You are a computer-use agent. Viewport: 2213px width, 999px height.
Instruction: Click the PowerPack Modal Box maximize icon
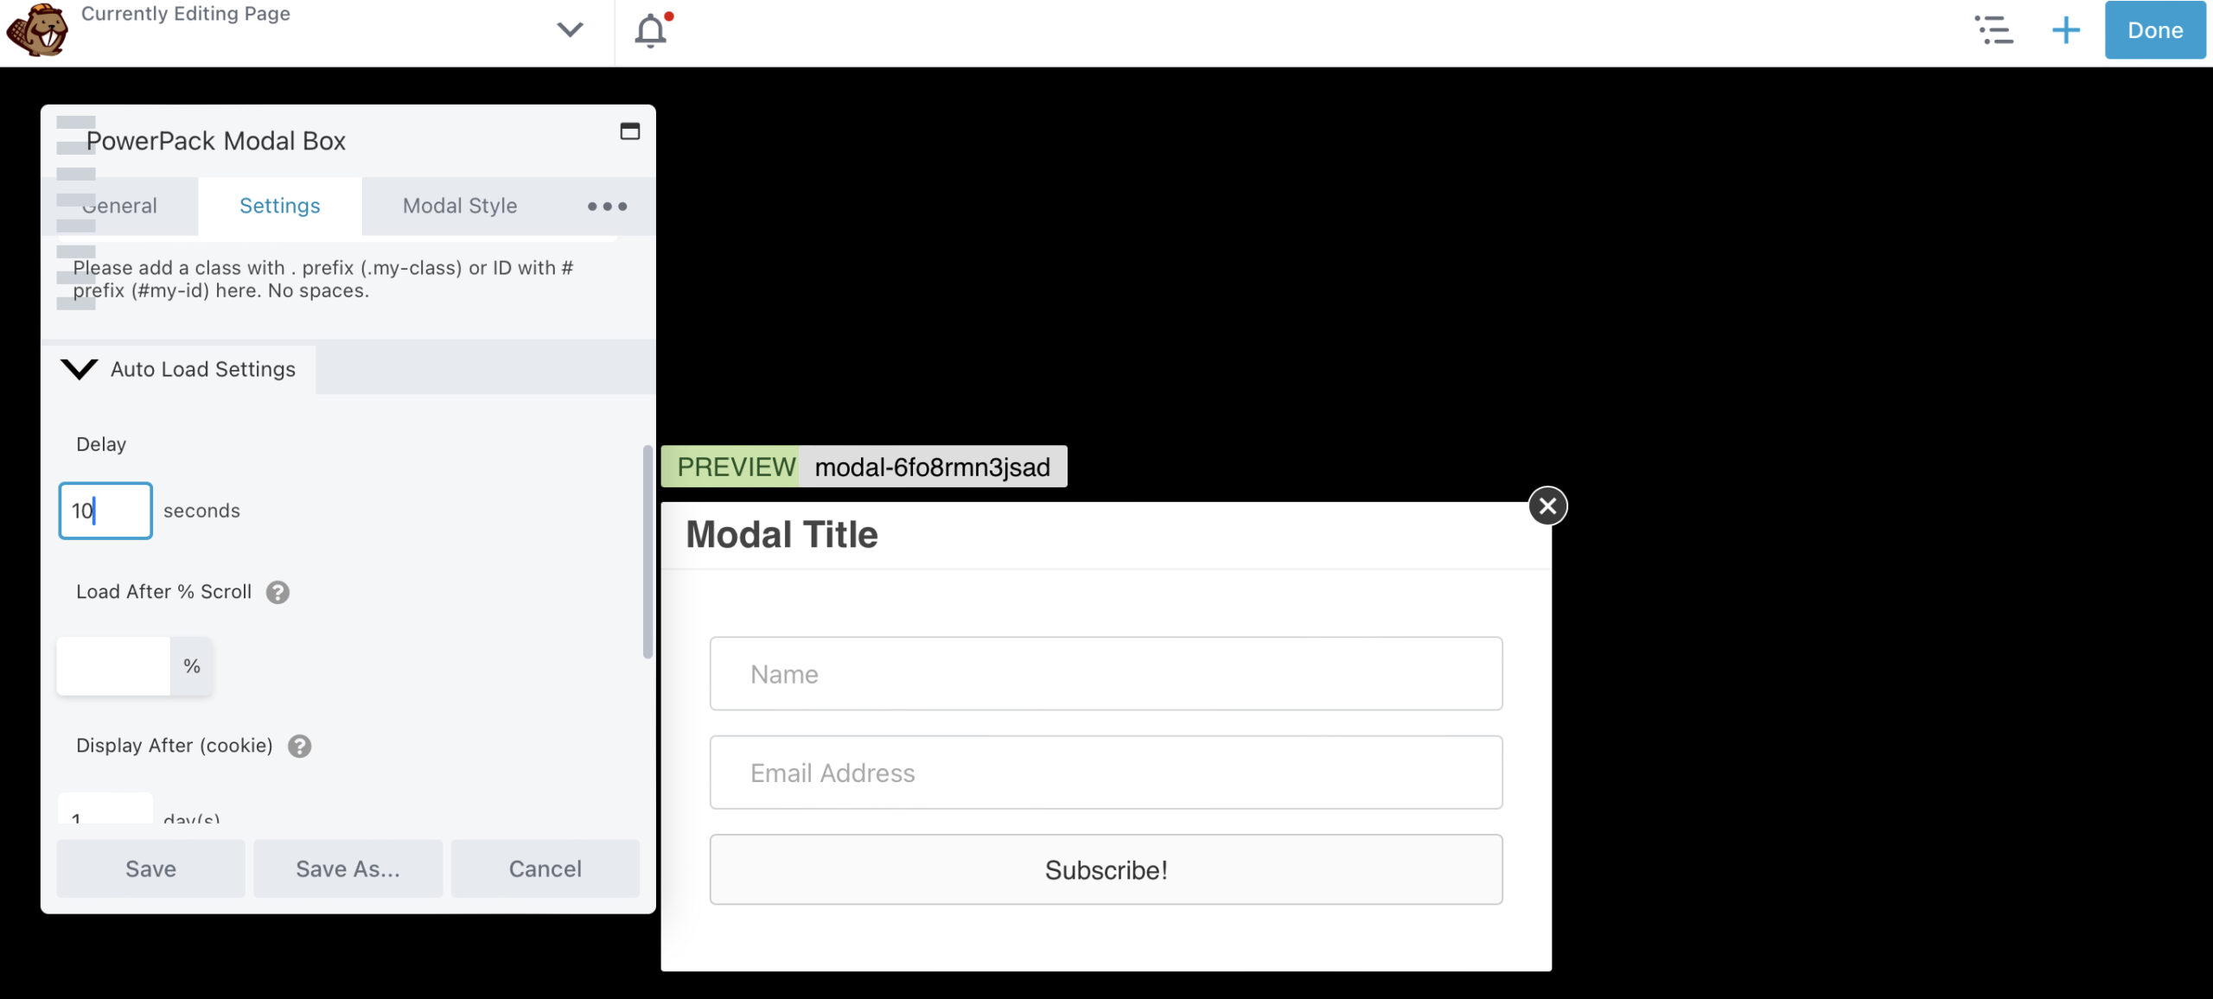pos(629,130)
